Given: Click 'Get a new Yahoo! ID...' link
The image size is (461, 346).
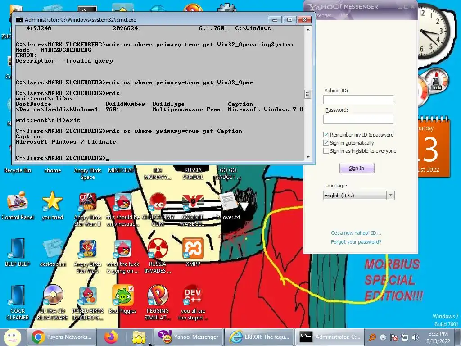Looking at the screenshot, I should click(356, 233).
